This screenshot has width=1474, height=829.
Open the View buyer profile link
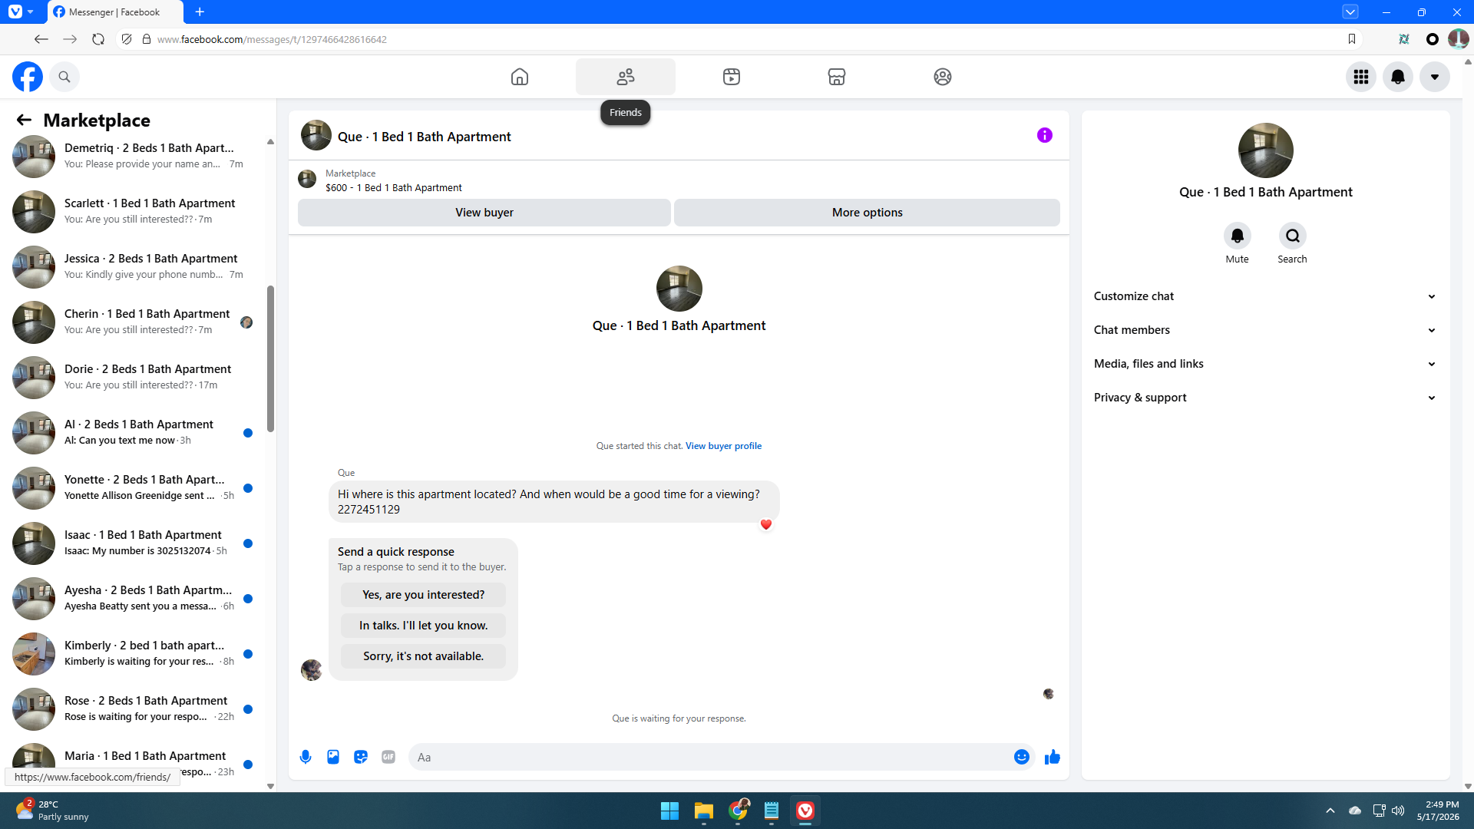723,446
